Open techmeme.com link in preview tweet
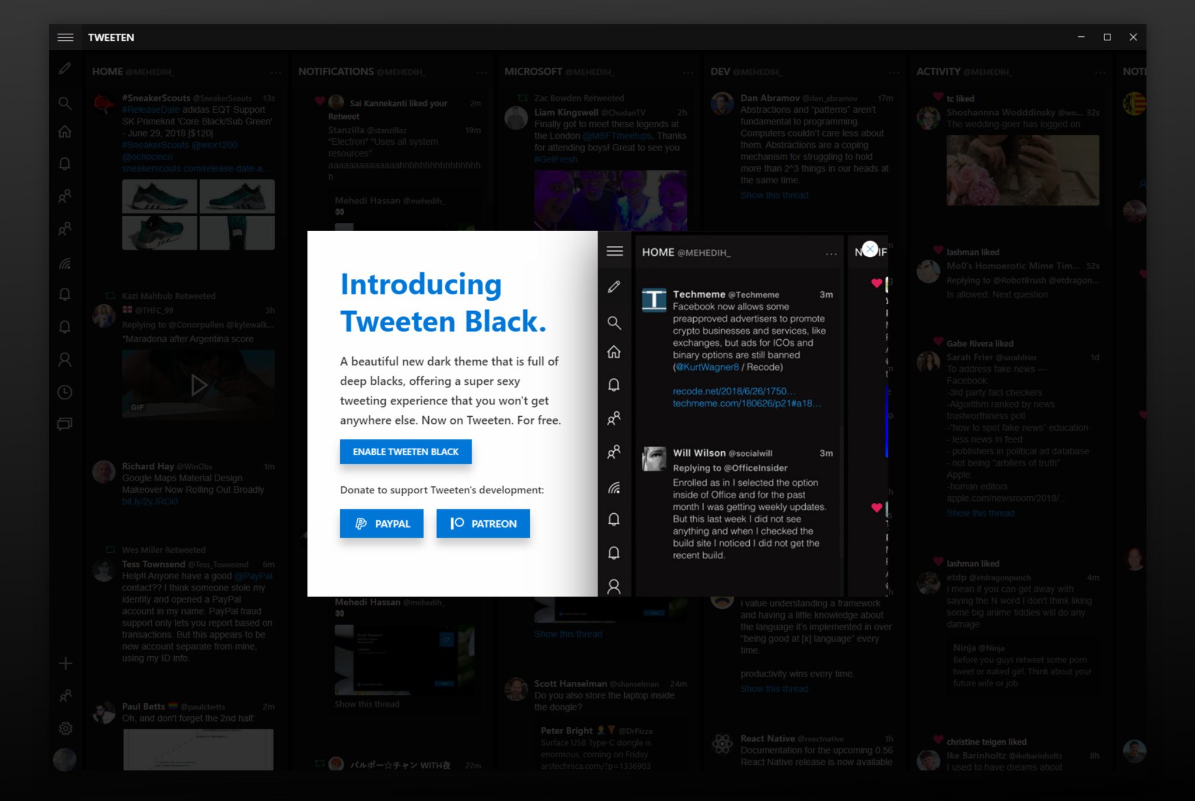The width and height of the screenshot is (1195, 801). click(747, 403)
